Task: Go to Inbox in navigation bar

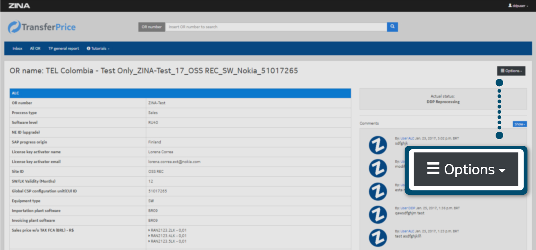Action: point(17,49)
